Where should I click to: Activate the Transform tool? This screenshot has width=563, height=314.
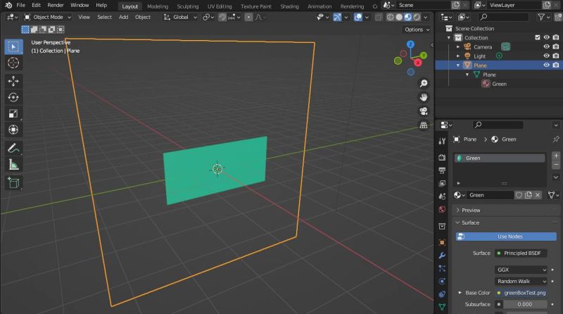13,130
